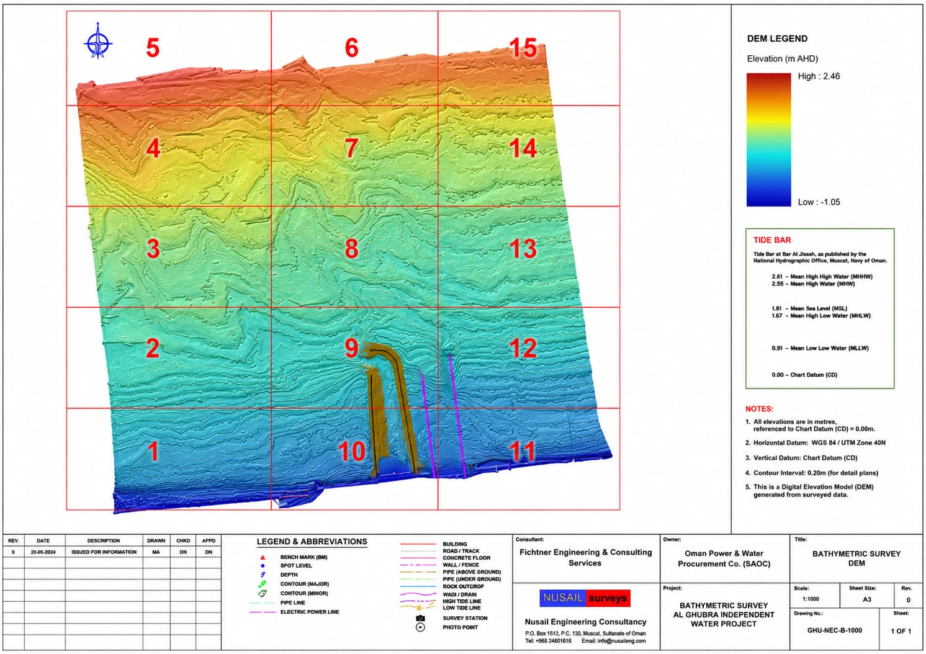Click grid tile number 6
The width and height of the screenshot is (926, 654).
pyautogui.click(x=351, y=48)
